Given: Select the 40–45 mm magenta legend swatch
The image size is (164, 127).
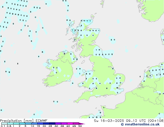Looking at the screenshot, I should [x=70, y=124].
